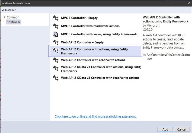Click the Web API 2 Controller – Empty icon
This screenshot has width=192, height=133.
coord(56,42)
